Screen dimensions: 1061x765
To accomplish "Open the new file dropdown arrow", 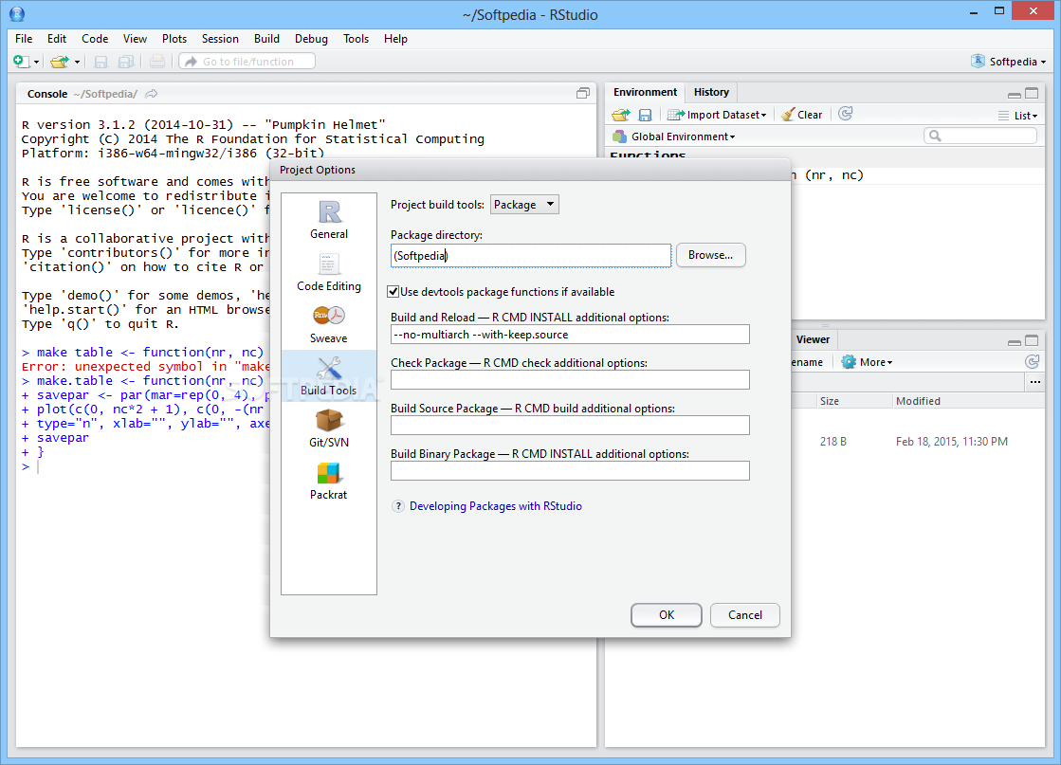I will (x=37, y=63).
